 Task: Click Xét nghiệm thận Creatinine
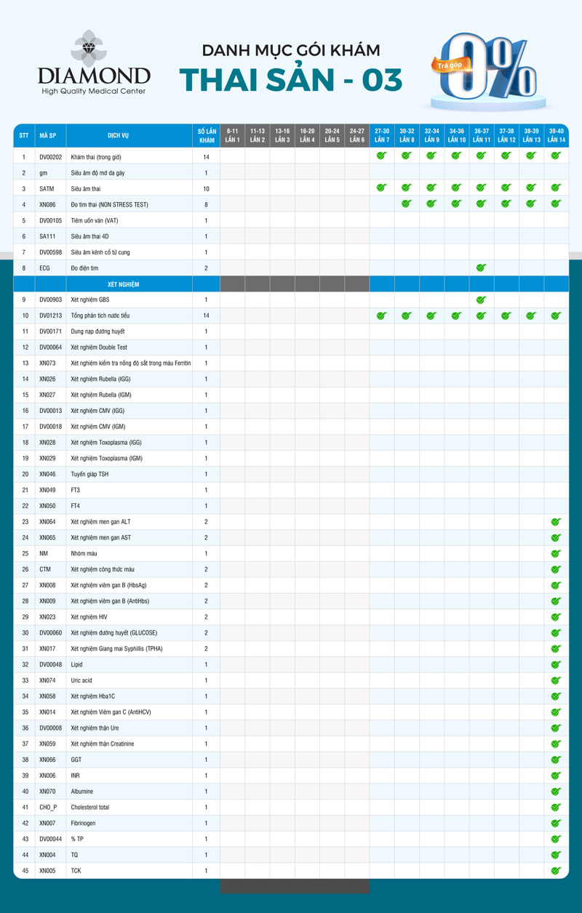point(103,744)
